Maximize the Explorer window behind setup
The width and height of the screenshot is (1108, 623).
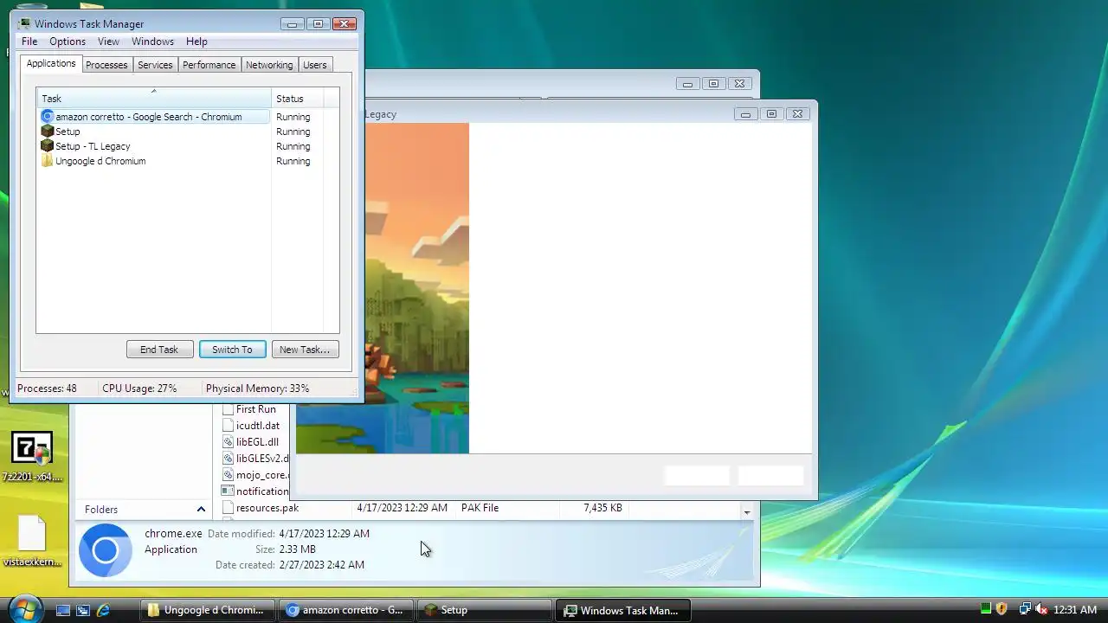[x=713, y=84]
